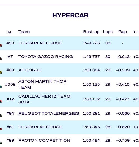The height and width of the screenshot is (147, 139).
Task: Select car number #94
Action: [10, 113]
